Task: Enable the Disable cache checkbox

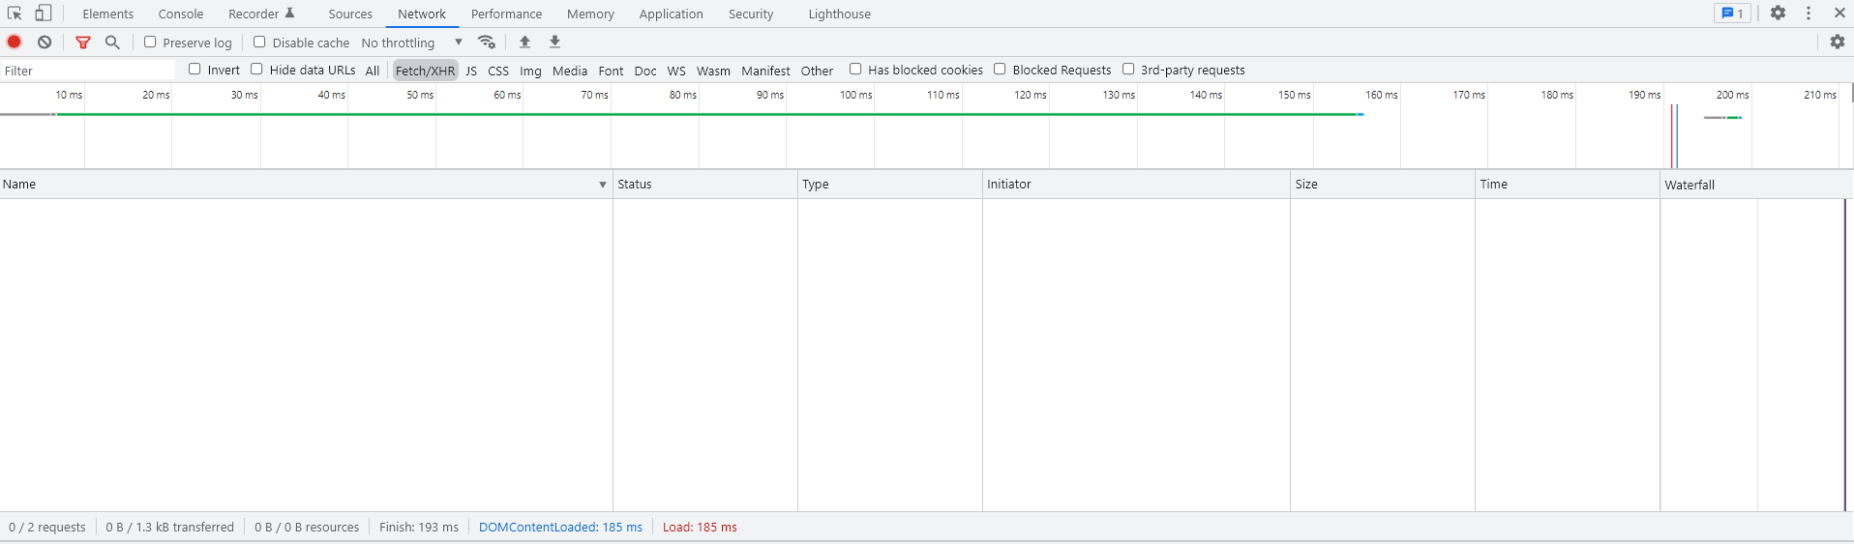Action: pyautogui.click(x=259, y=42)
